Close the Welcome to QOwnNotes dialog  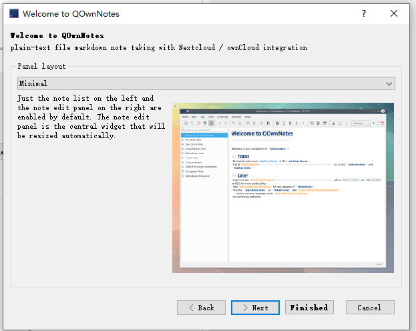click(394, 13)
